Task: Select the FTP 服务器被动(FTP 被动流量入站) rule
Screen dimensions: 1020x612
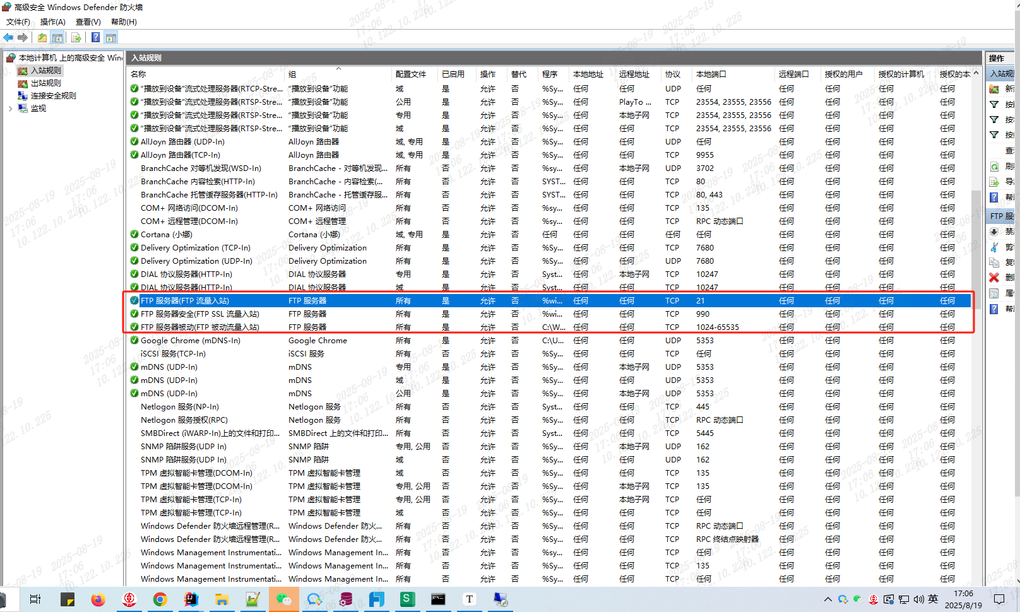Action: pyautogui.click(x=548, y=327)
